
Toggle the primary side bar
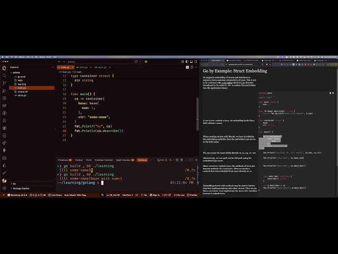pyautogui.click(x=187, y=62)
